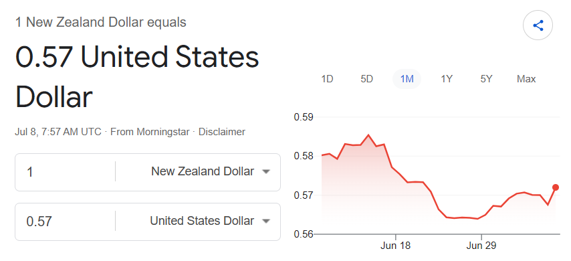The height and width of the screenshot is (261, 571).
Task: Click the red endpoint dot on chart
Action: 556,187
